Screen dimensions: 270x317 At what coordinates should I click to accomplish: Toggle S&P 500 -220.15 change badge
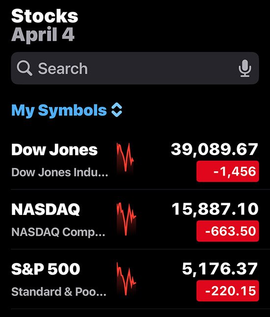pos(227,291)
